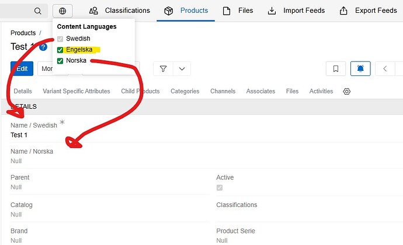Click the search magnifier icon
This screenshot has height=245, width=403.
(38, 11)
